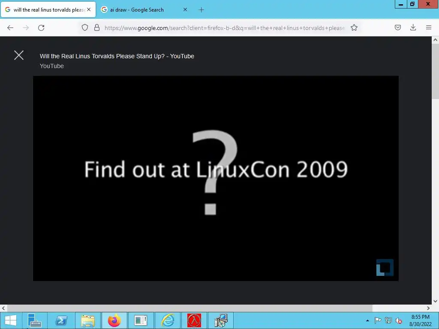Select the 'will the real linus torvalds' tab
Screen dimensions: 439x329
coord(48,10)
